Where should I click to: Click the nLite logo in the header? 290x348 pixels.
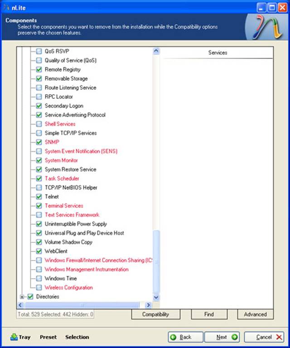coord(266,27)
